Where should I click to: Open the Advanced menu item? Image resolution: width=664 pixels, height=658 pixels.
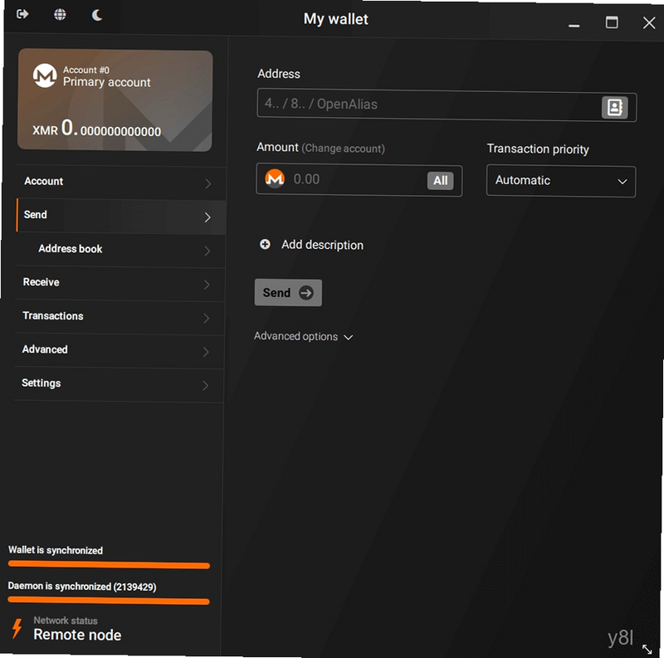point(119,351)
